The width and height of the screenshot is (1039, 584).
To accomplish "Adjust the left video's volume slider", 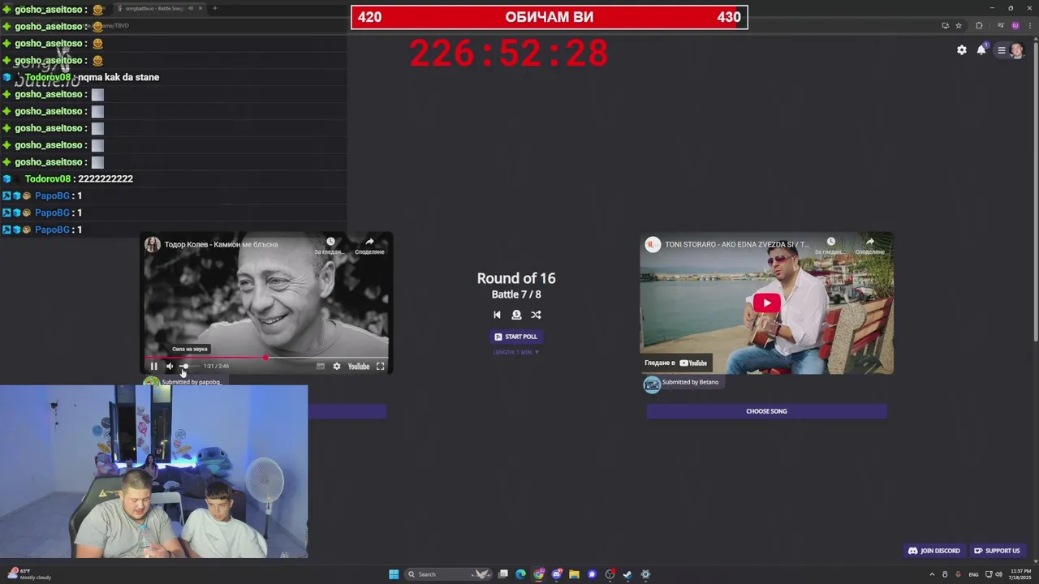I will pos(188,367).
